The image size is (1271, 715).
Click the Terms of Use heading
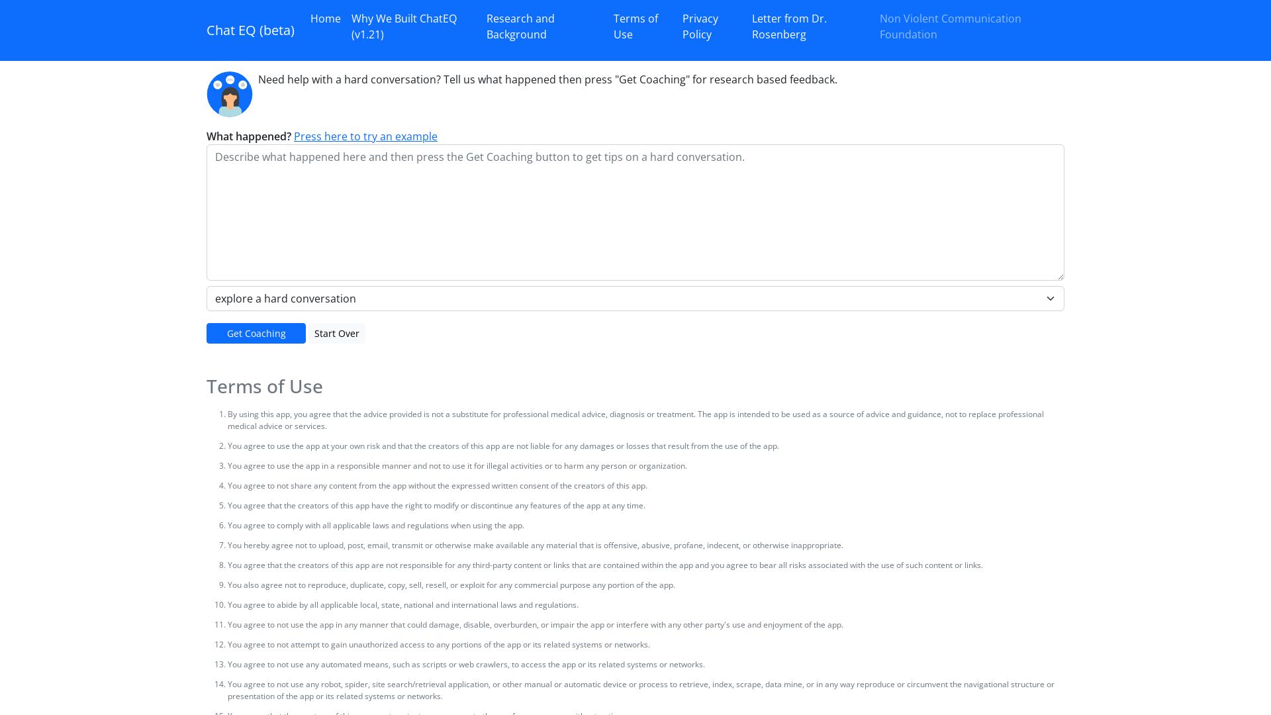click(264, 386)
